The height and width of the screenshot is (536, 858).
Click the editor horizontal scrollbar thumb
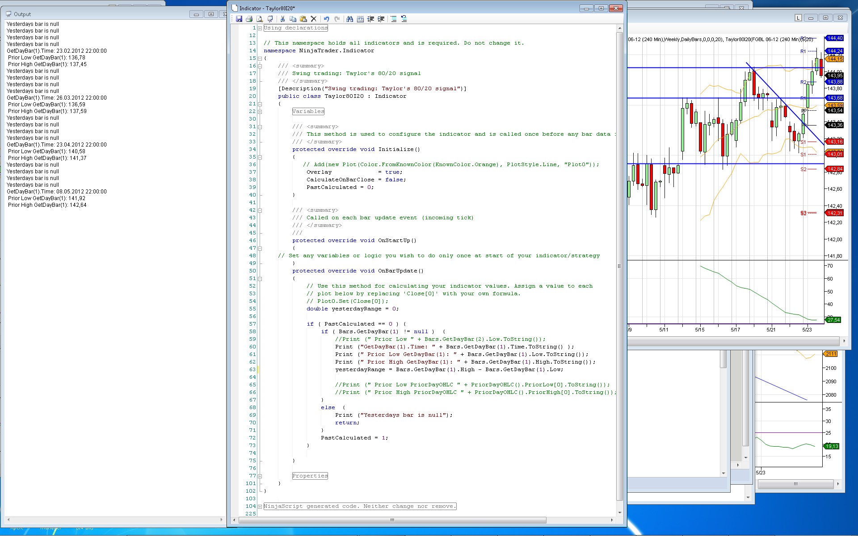[x=392, y=520]
